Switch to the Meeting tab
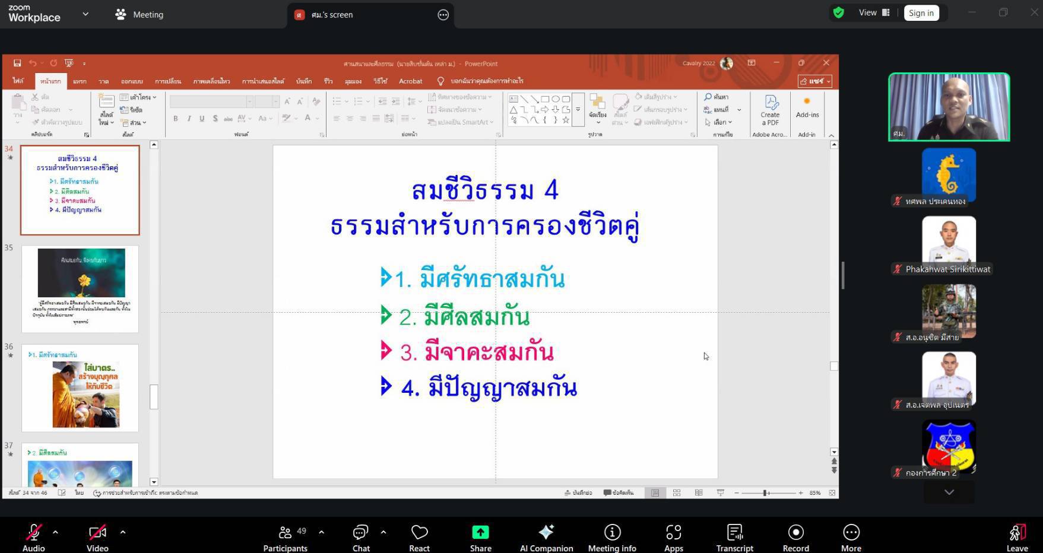The image size is (1043, 553). coord(140,15)
